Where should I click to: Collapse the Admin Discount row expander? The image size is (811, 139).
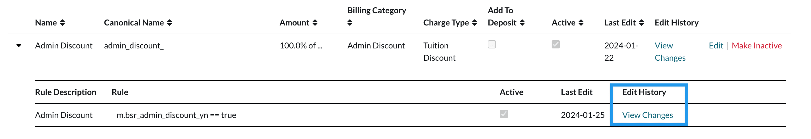(x=19, y=46)
